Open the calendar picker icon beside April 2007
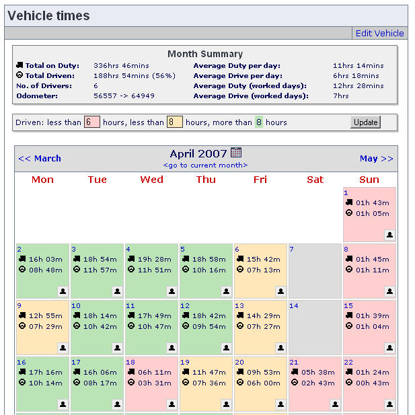The height and width of the screenshot is (415, 415). 236,153
